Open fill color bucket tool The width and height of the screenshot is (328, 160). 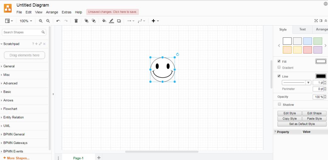(104, 21)
